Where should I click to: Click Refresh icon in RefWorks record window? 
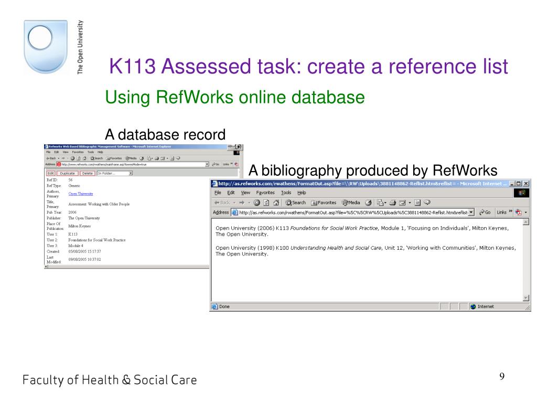point(79,158)
